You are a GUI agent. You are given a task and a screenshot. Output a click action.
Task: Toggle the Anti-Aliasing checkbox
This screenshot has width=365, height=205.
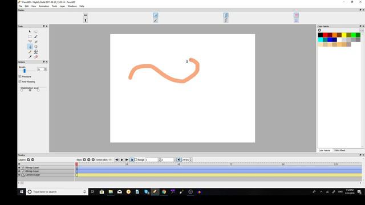pos(20,81)
